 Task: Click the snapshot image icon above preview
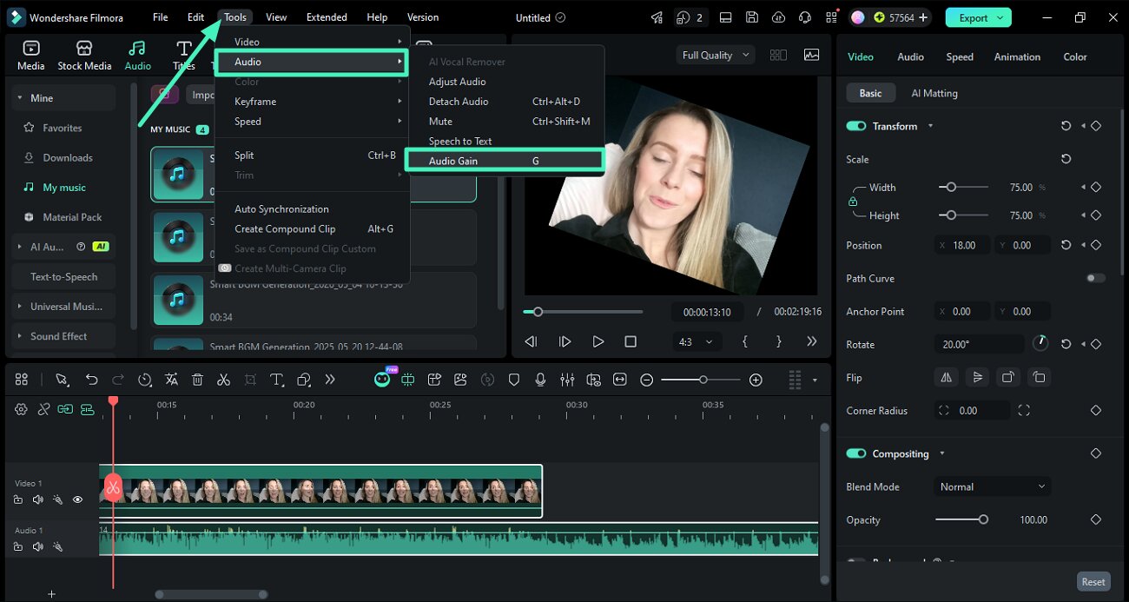(x=811, y=55)
